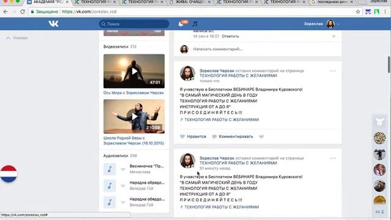Open the Chrome menu with three dots
Viewport: 391px width, 220px height.
pos(386,12)
